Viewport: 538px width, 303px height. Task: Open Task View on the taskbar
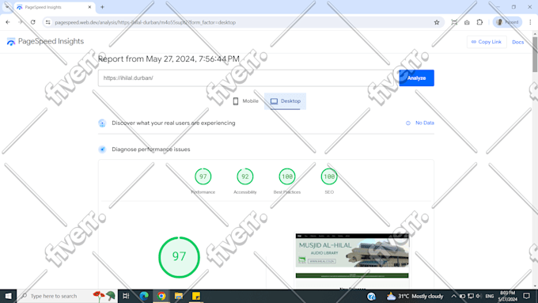point(126,296)
